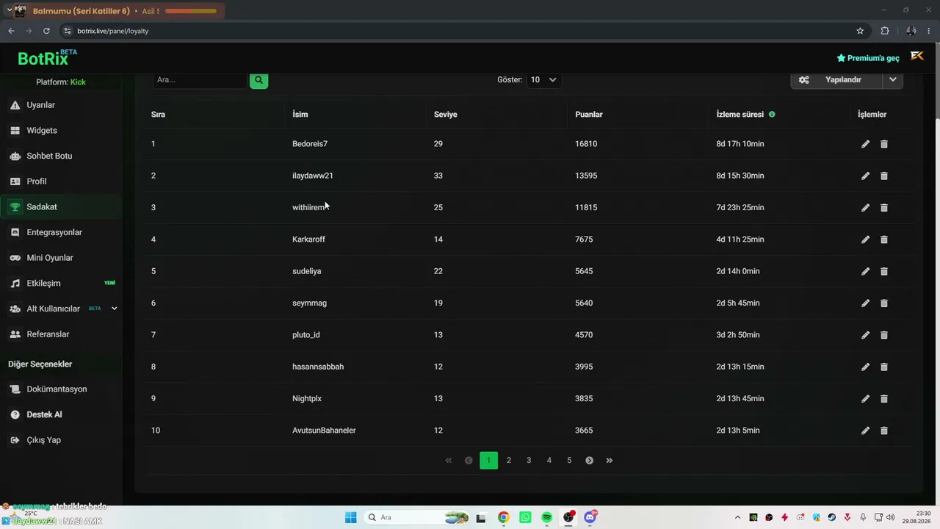Select the Sadakat sidebar item
This screenshot has height=529, width=940.
[x=62, y=207]
